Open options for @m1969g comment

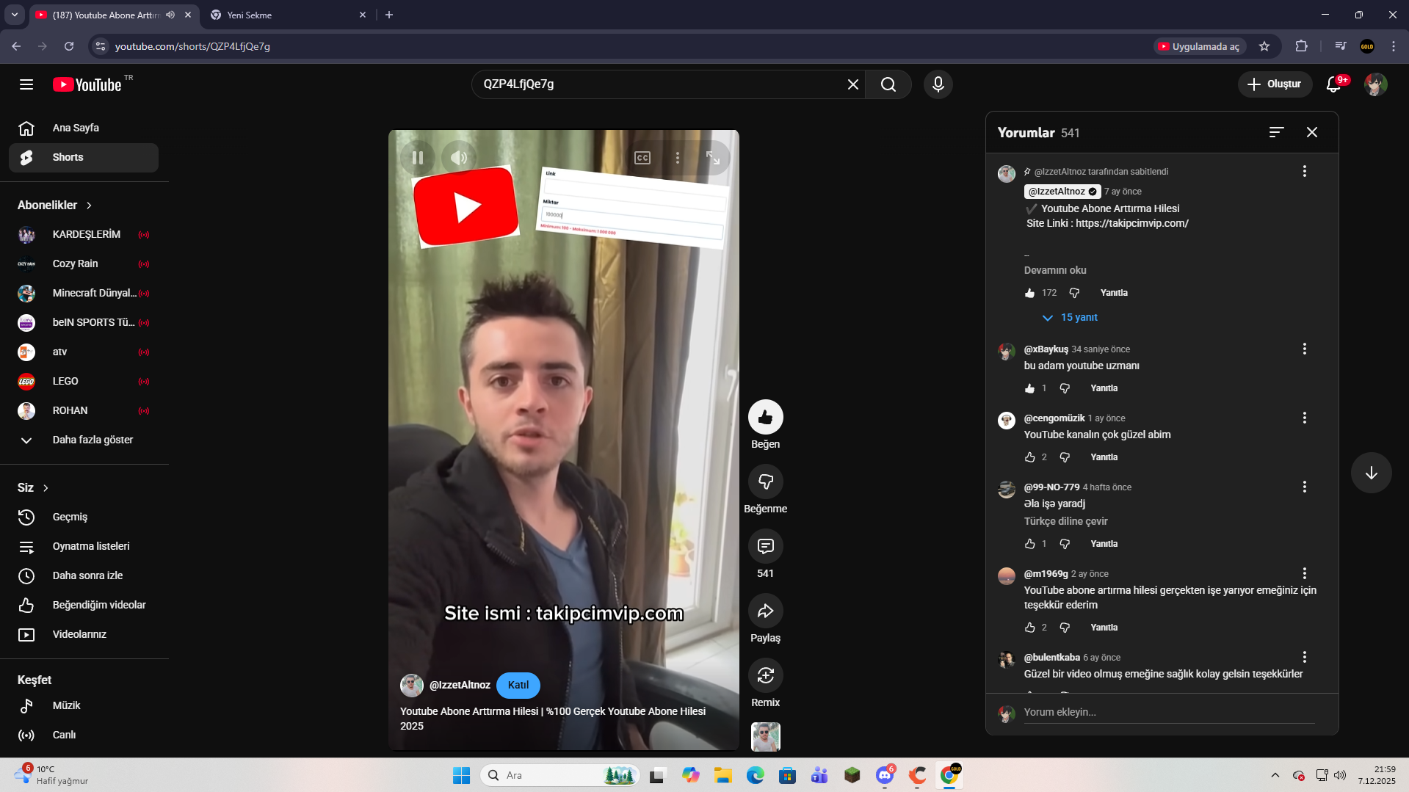(x=1304, y=573)
